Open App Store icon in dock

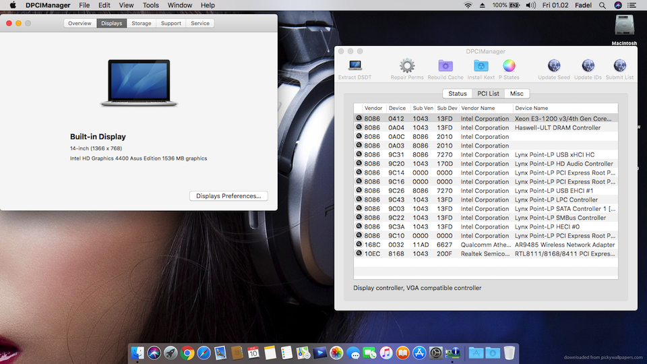[x=419, y=353]
